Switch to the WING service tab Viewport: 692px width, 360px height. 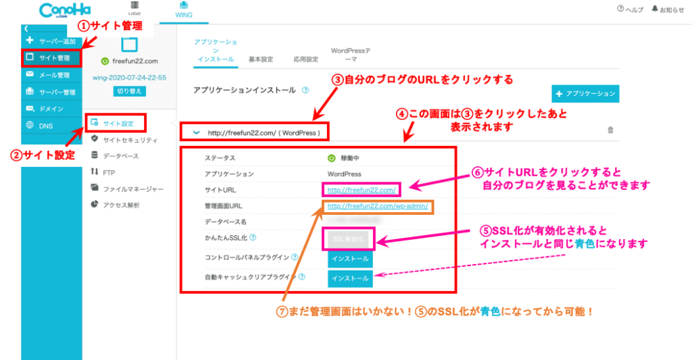point(184,9)
